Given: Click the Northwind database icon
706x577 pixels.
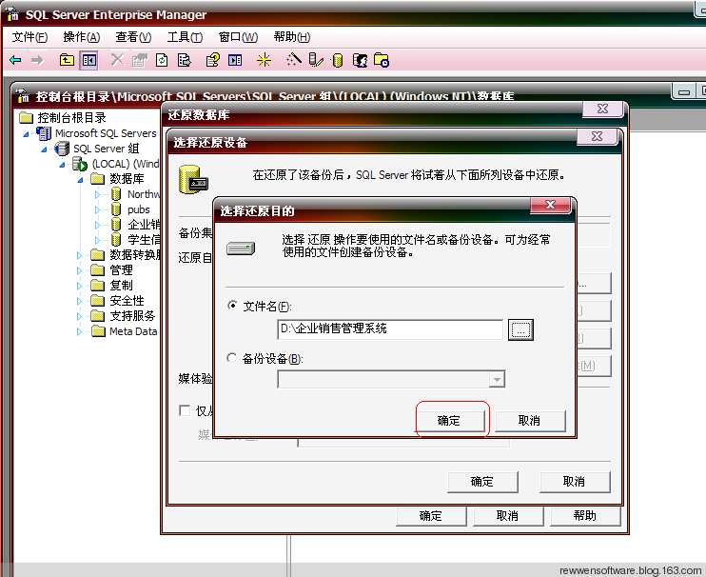Looking at the screenshot, I should coord(116,194).
